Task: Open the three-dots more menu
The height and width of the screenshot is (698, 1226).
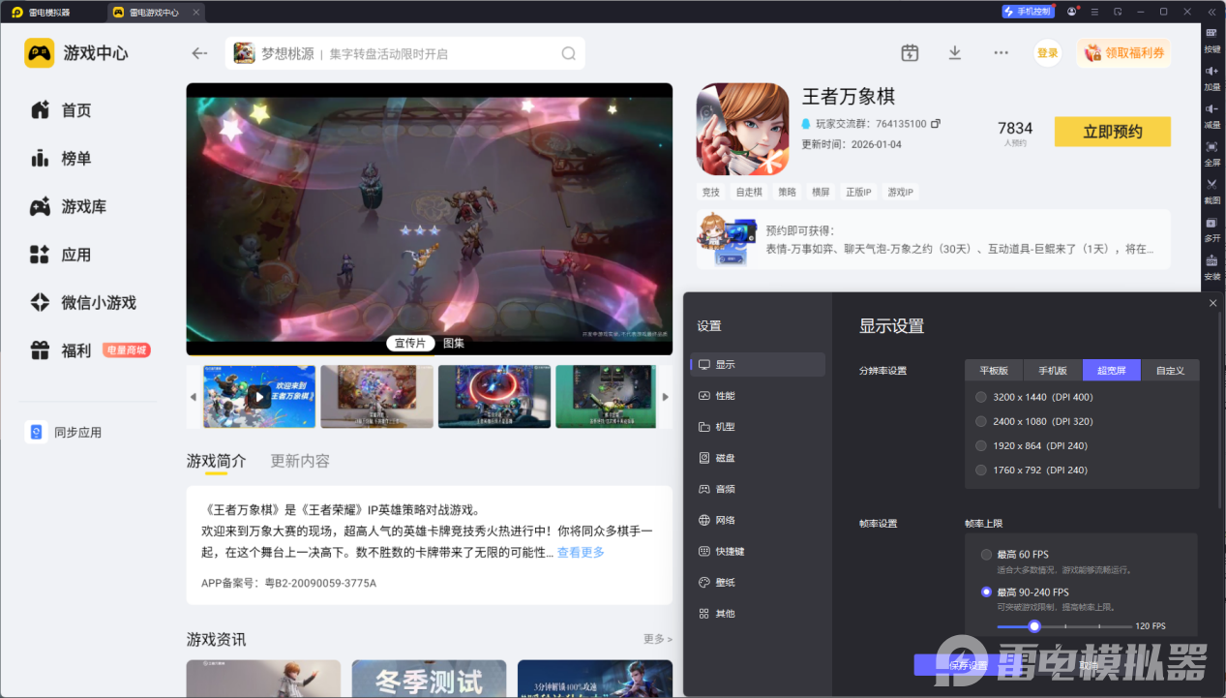Action: 1001,53
